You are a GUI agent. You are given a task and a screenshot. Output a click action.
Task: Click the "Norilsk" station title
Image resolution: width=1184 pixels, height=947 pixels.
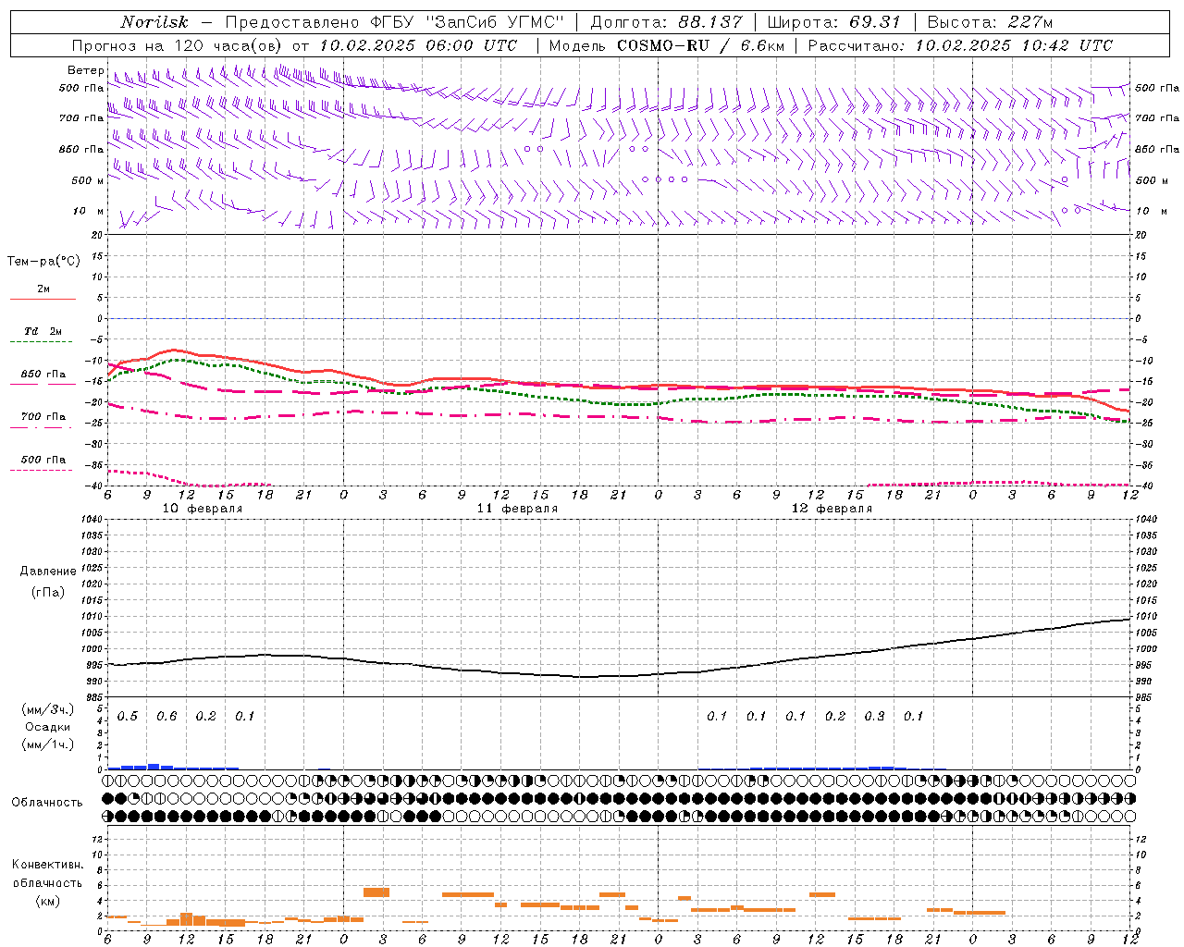point(154,22)
